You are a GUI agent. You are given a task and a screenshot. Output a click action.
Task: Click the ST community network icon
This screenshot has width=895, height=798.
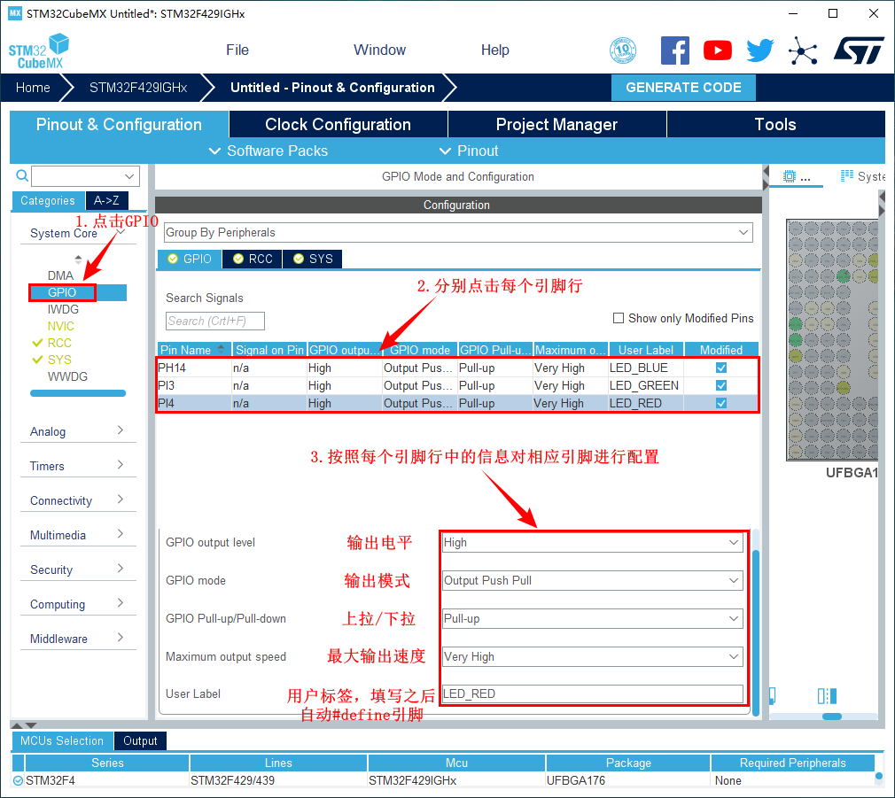(x=803, y=50)
